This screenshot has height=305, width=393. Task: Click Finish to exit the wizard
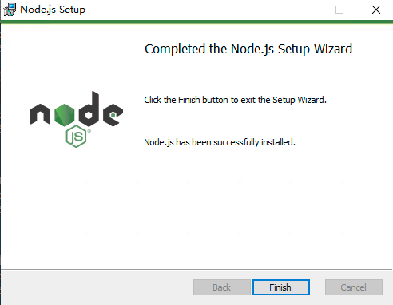(281, 287)
